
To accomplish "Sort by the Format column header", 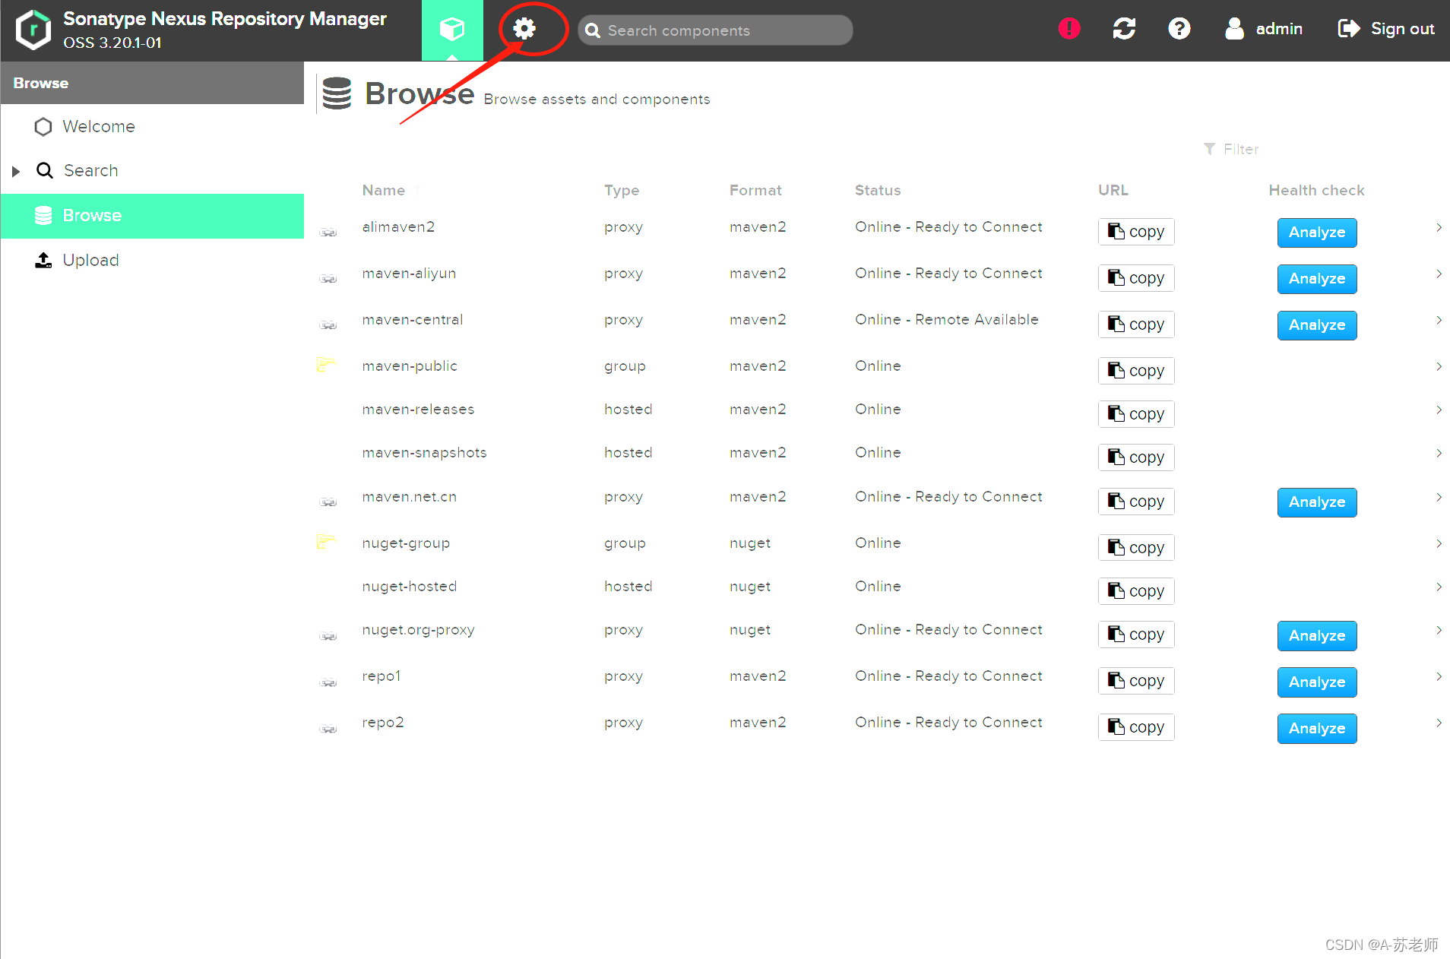I will 755,191.
